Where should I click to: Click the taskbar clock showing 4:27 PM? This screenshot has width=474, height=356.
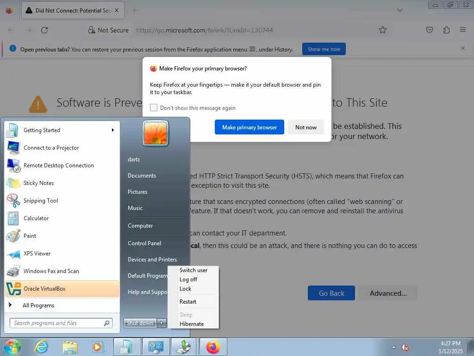(450, 347)
